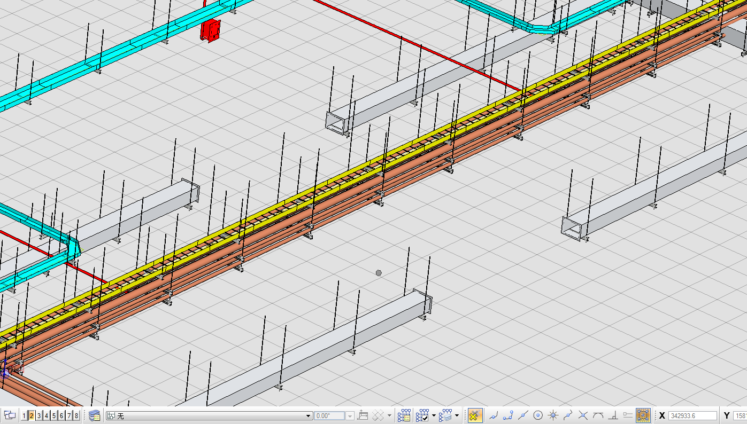Viewport: 747px width, 424px height.
Task: Expand the arrow beside hatched diamond icon
Action: pyautogui.click(x=389, y=415)
